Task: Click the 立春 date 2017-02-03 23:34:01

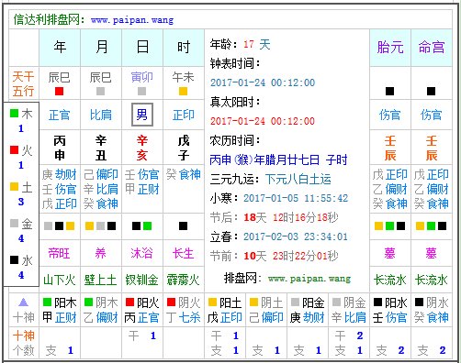Action: [296, 236]
